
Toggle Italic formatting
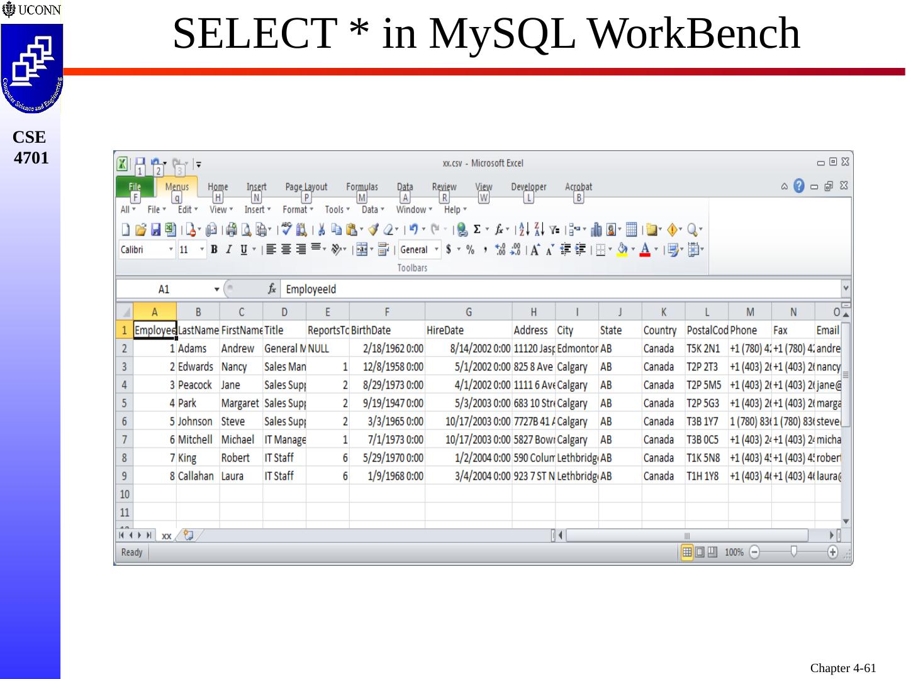point(229,250)
